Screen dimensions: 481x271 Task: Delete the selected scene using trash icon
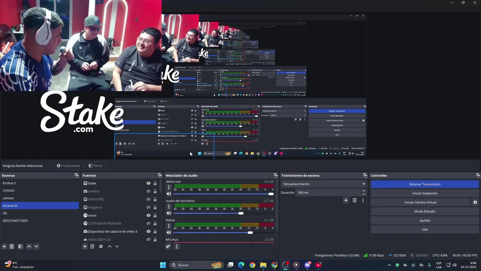point(12,247)
